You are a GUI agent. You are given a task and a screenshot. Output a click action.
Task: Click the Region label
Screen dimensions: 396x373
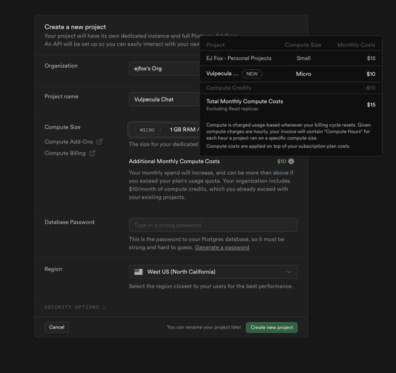click(53, 269)
